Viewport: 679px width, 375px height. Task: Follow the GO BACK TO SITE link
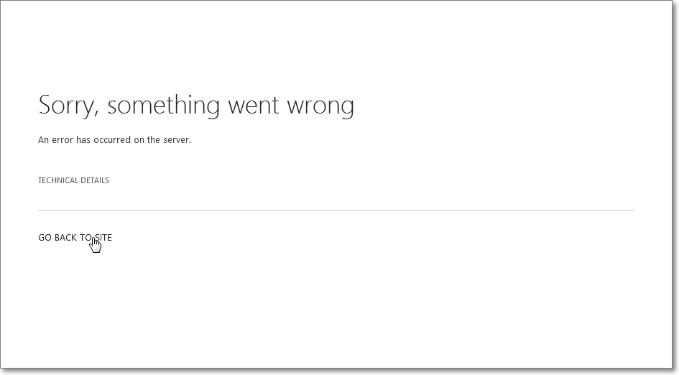pos(75,237)
